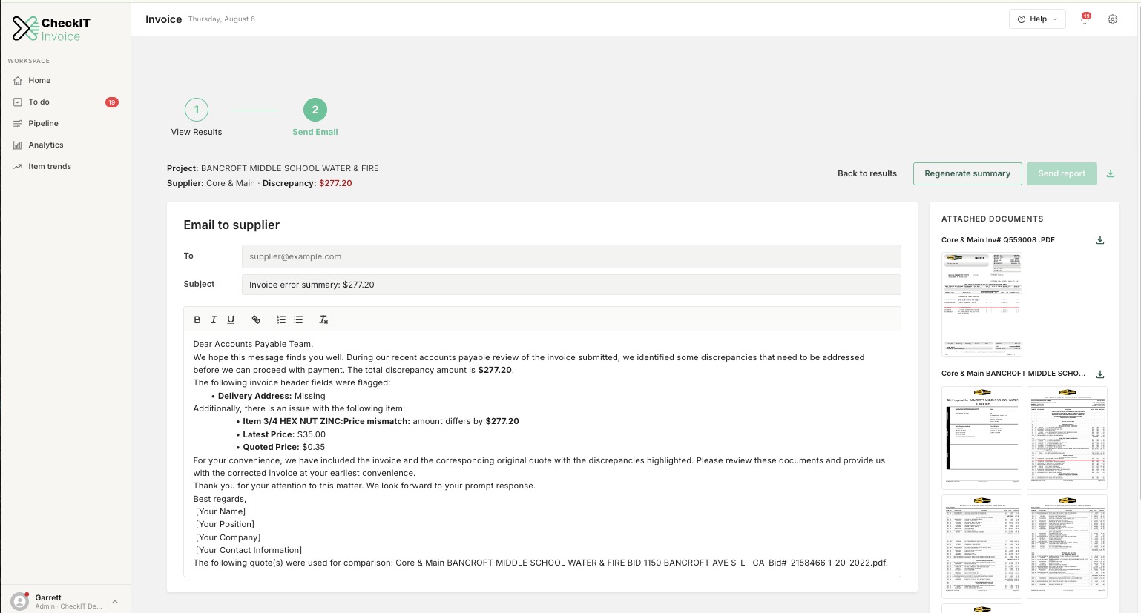Screen dimensions: 1141x613
Task: Click the To do checkbox icon in sidebar
Action: [18, 102]
